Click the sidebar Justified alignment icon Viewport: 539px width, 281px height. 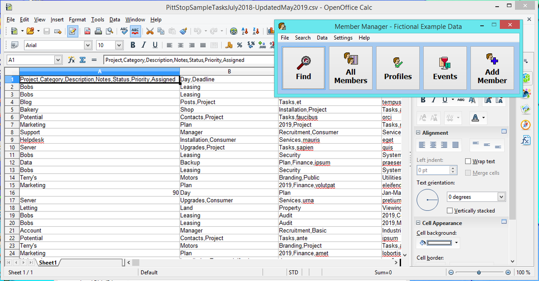[455, 145]
